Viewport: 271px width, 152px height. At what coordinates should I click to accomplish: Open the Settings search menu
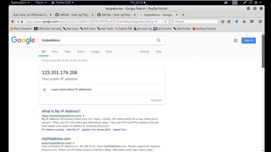point(144,52)
